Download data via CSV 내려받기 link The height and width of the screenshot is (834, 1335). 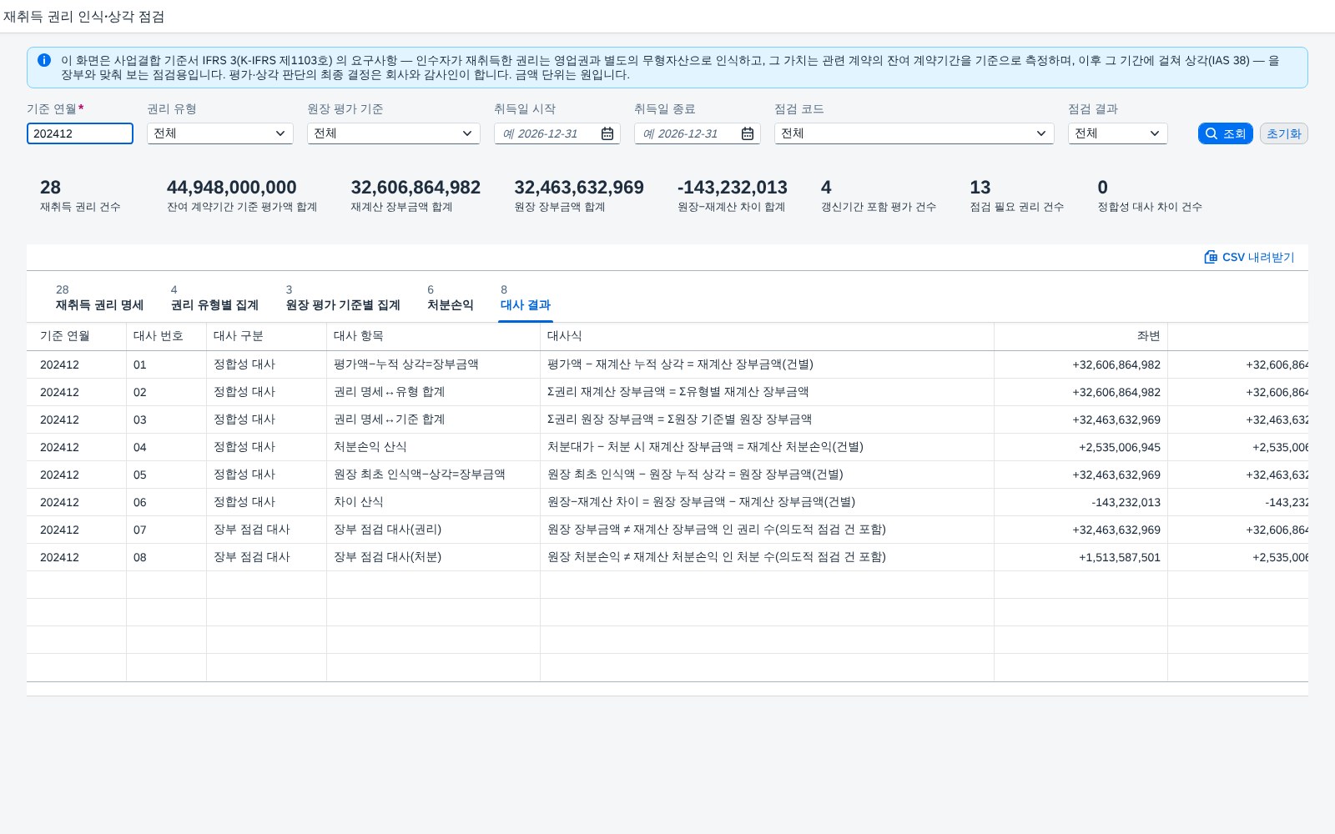pyautogui.click(x=1249, y=257)
